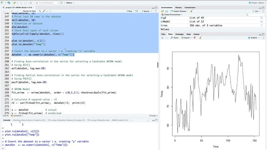Click the clear all plots broom icon

coord(200,38)
